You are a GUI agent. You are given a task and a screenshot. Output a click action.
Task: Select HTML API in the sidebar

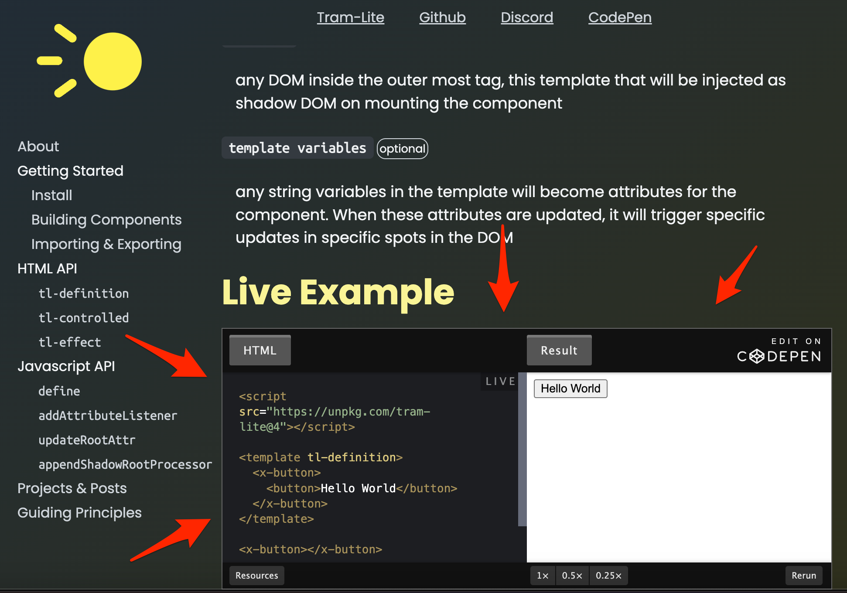tap(47, 269)
